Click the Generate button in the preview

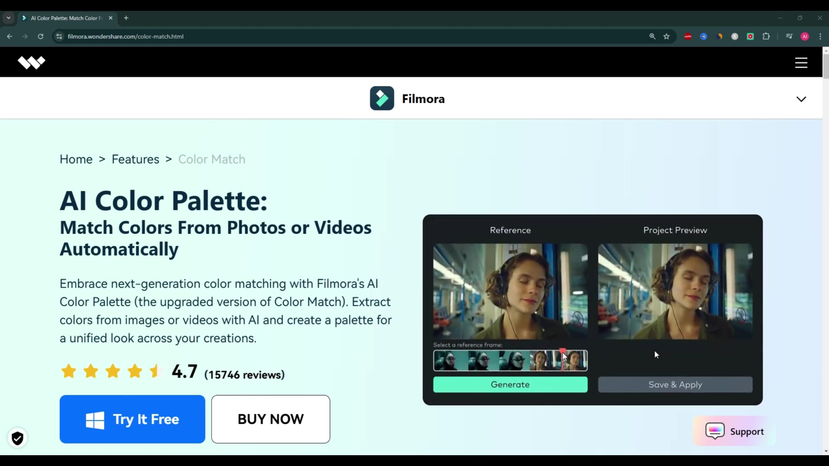point(510,384)
